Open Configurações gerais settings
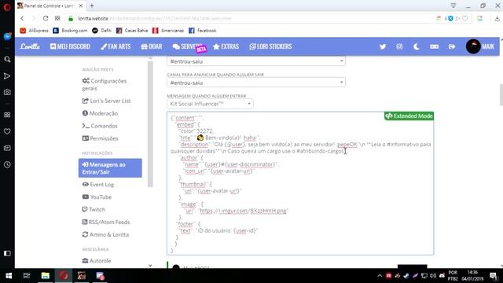This screenshot has width=503, height=283. pyautogui.click(x=105, y=84)
